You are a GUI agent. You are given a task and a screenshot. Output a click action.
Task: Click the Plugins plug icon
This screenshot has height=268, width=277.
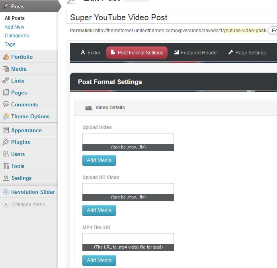pos(6,142)
